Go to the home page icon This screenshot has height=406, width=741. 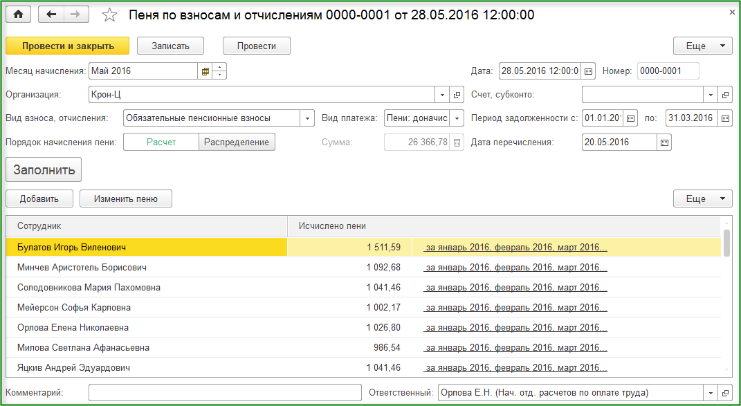coord(19,15)
